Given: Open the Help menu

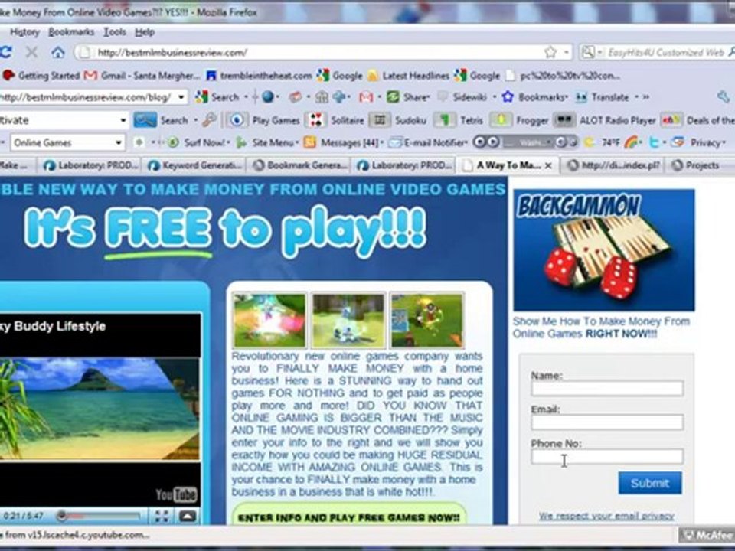Looking at the screenshot, I should coord(145,32).
